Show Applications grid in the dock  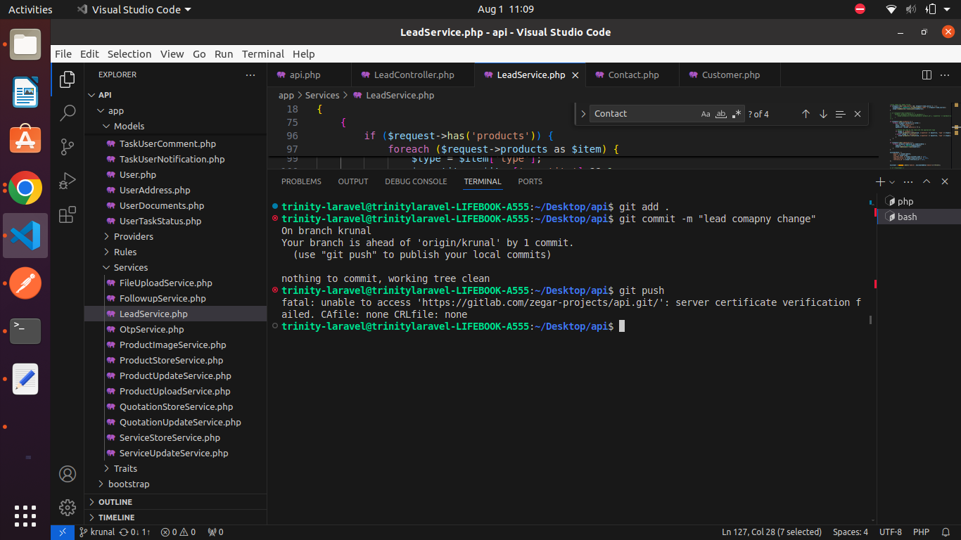[x=26, y=515]
